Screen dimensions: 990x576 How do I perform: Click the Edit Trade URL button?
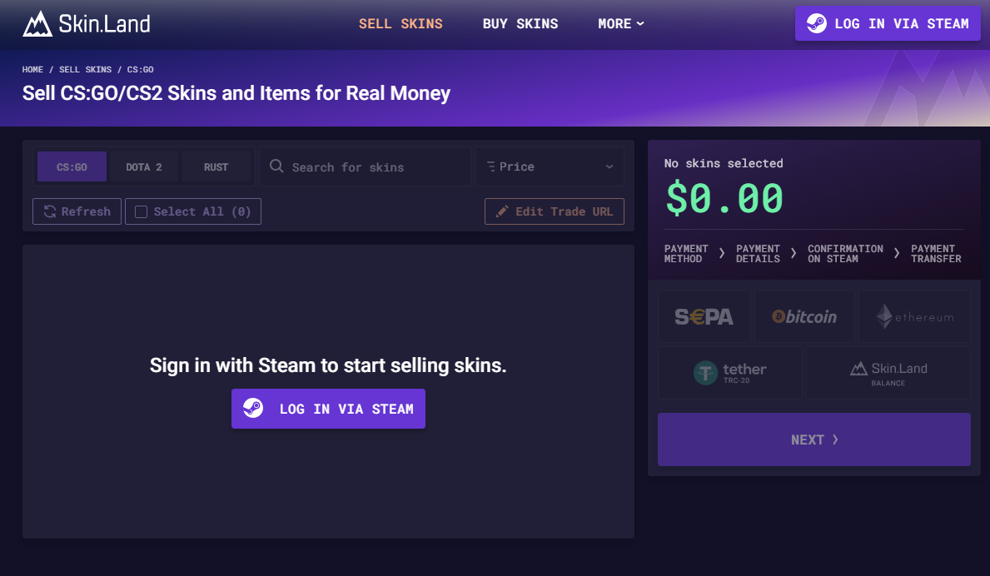[555, 211]
